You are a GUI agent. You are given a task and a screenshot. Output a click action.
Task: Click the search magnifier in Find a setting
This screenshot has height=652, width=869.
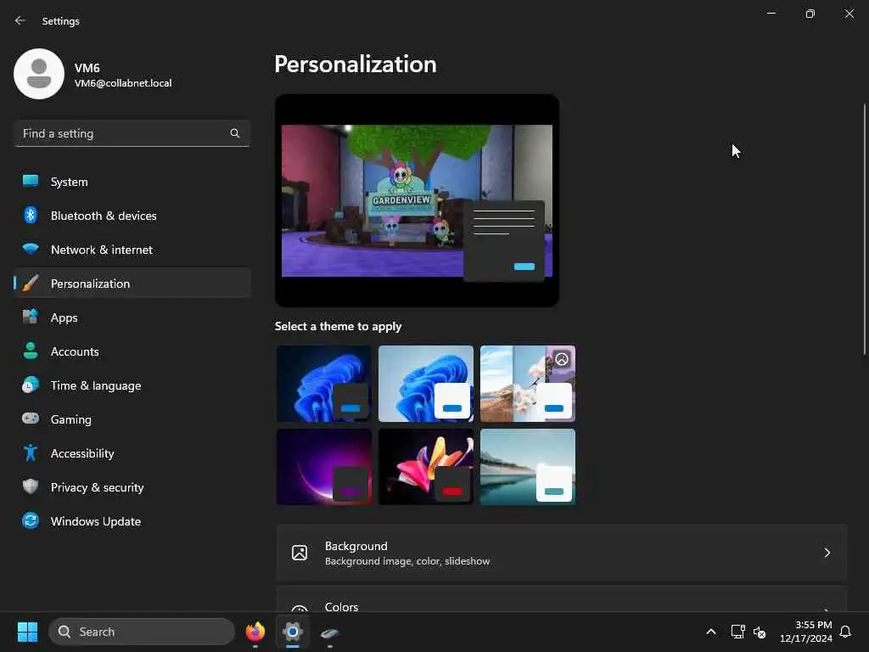click(235, 133)
